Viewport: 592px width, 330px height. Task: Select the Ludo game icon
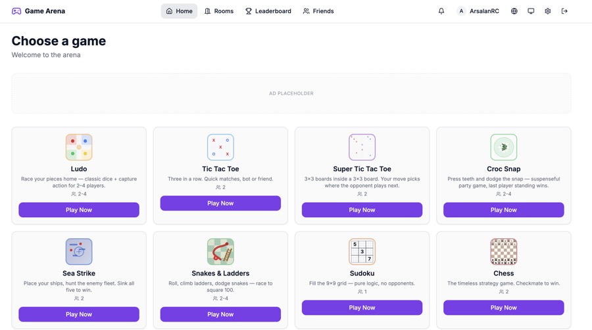tap(79, 148)
